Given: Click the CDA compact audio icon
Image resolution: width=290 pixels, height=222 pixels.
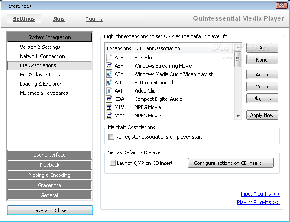Looking at the screenshot, I should [x=109, y=99].
